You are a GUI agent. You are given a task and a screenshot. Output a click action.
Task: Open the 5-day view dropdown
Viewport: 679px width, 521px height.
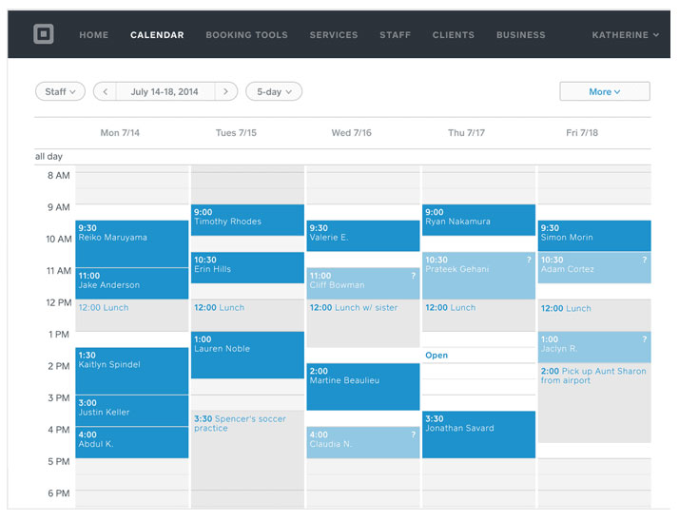(x=274, y=91)
